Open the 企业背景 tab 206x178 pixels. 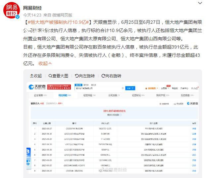[40, 95]
